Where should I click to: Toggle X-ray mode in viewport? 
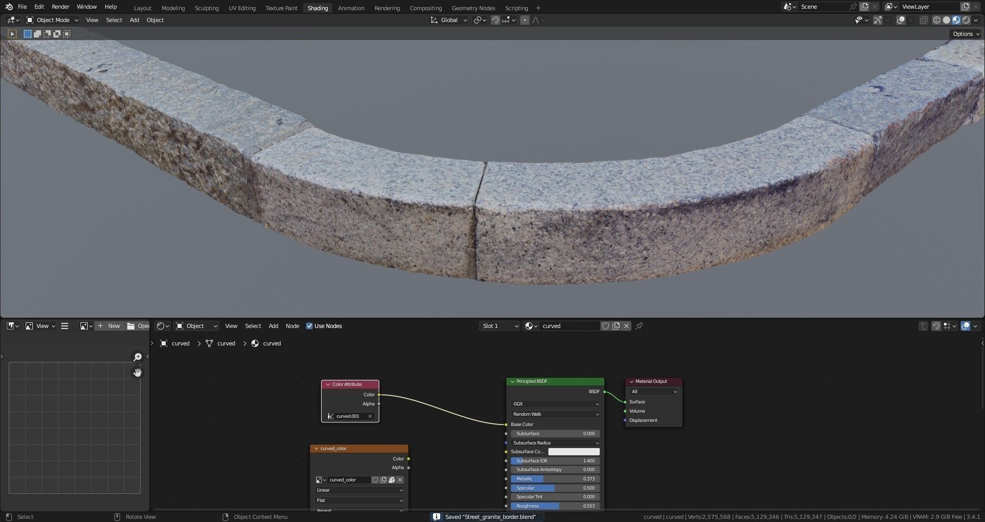tap(923, 20)
